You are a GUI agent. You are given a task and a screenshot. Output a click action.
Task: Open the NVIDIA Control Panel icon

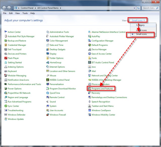48,80
